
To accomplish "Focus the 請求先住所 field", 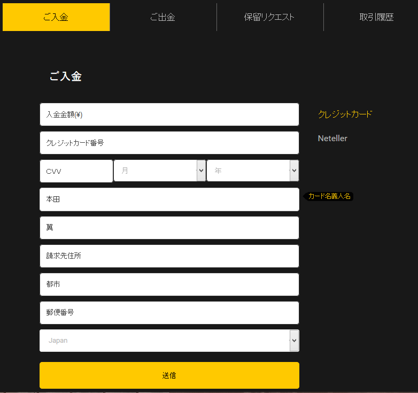I will tap(169, 256).
